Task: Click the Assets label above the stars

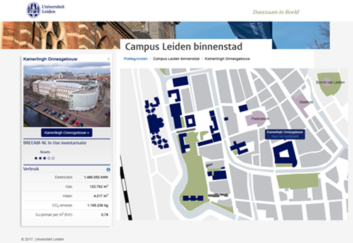Action: point(45,152)
